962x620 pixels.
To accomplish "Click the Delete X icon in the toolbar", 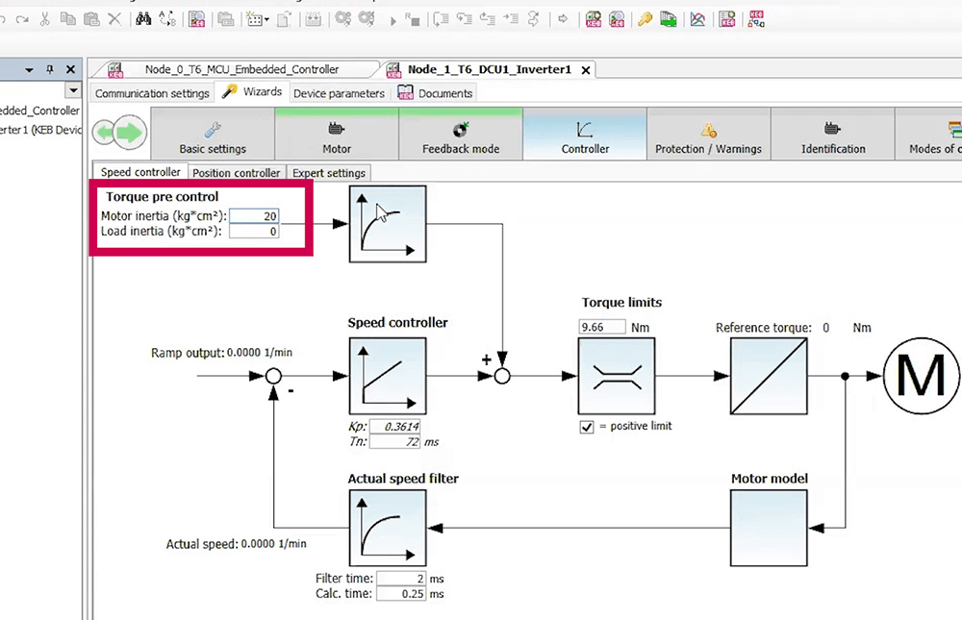I will (114, 19).
